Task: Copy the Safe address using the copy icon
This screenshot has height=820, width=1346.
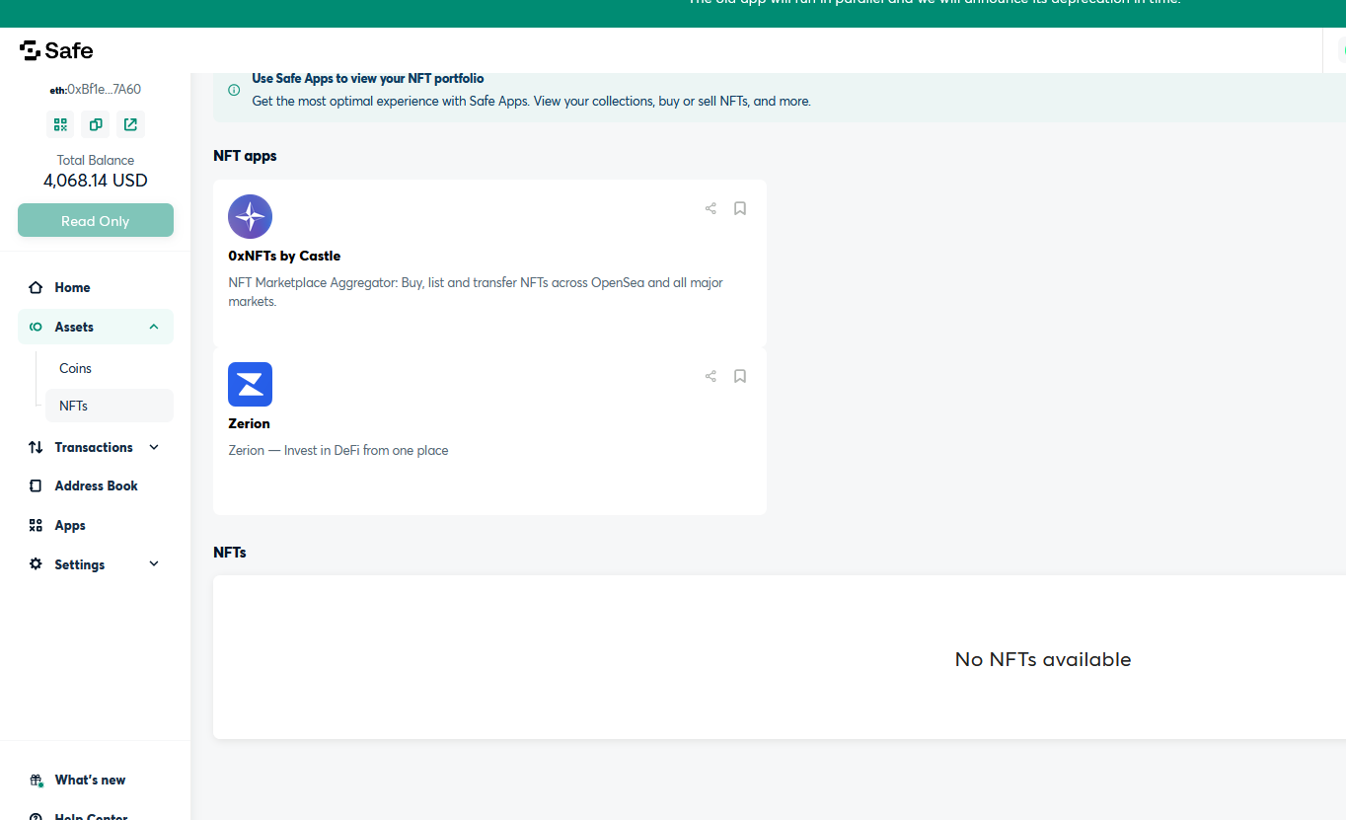Action: tap(95, 124)
